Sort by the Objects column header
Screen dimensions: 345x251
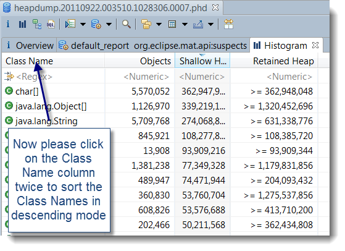[139, 61]
